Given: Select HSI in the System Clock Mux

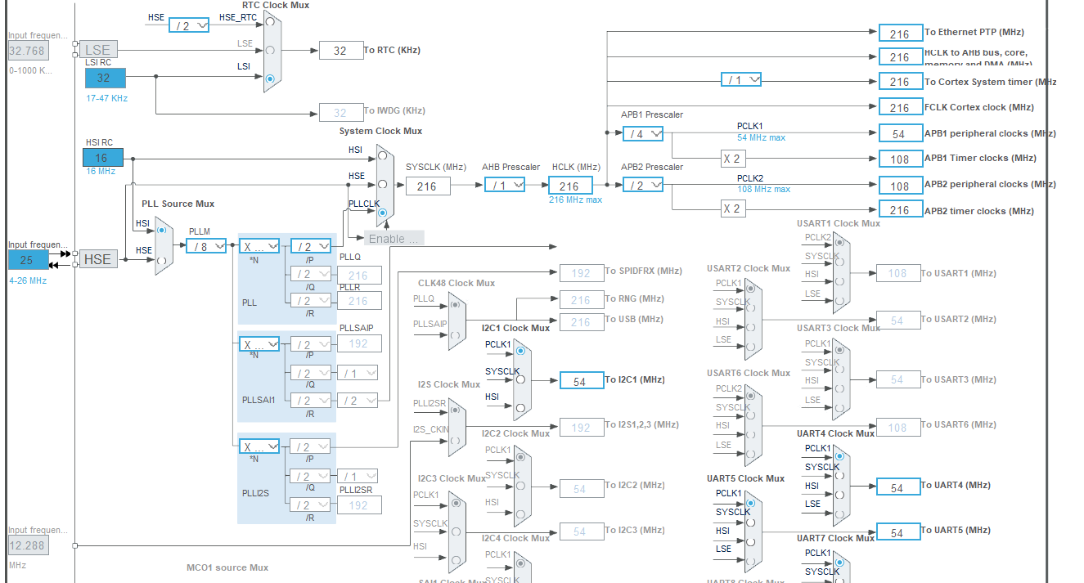Looking at the screenshot, I should click(x=383, y=156).
